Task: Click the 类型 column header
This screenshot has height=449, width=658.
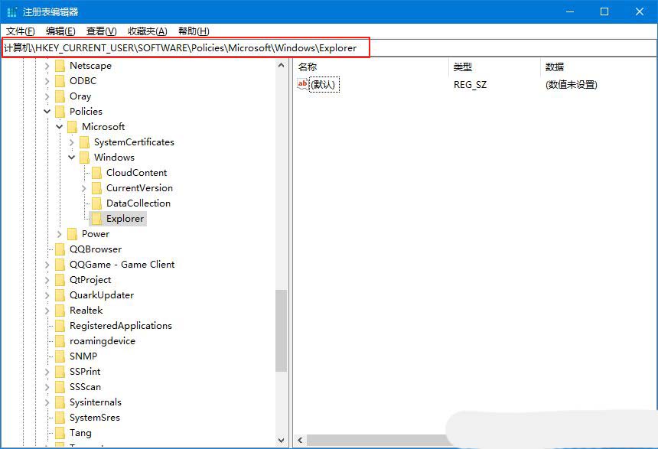Action: (x=462, y=67)
